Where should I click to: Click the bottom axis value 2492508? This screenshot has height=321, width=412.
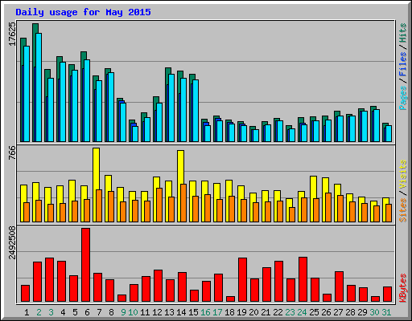12,243
